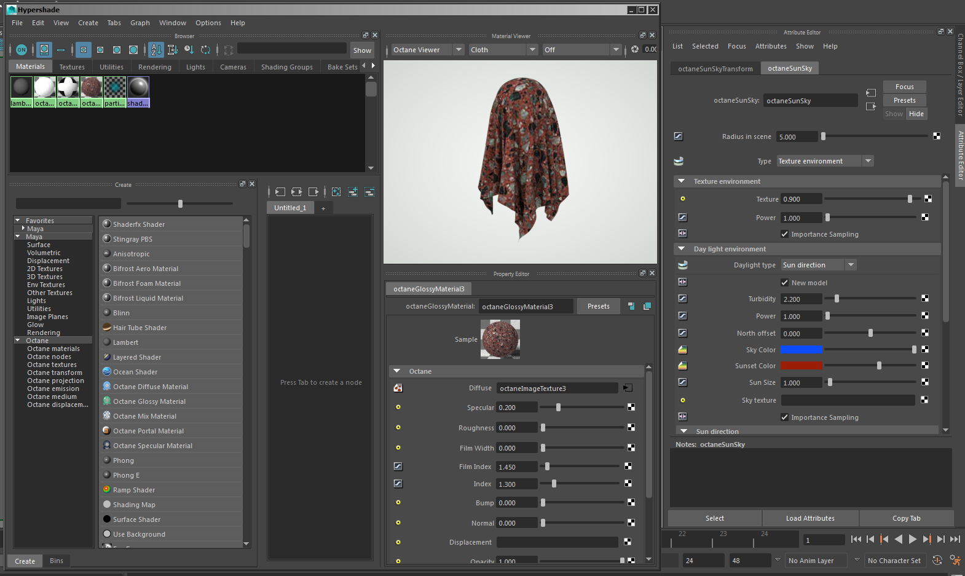Click the connect texture icon beside Diffuse field
Screen dimensions: 965x576
(x=628, y=388)
